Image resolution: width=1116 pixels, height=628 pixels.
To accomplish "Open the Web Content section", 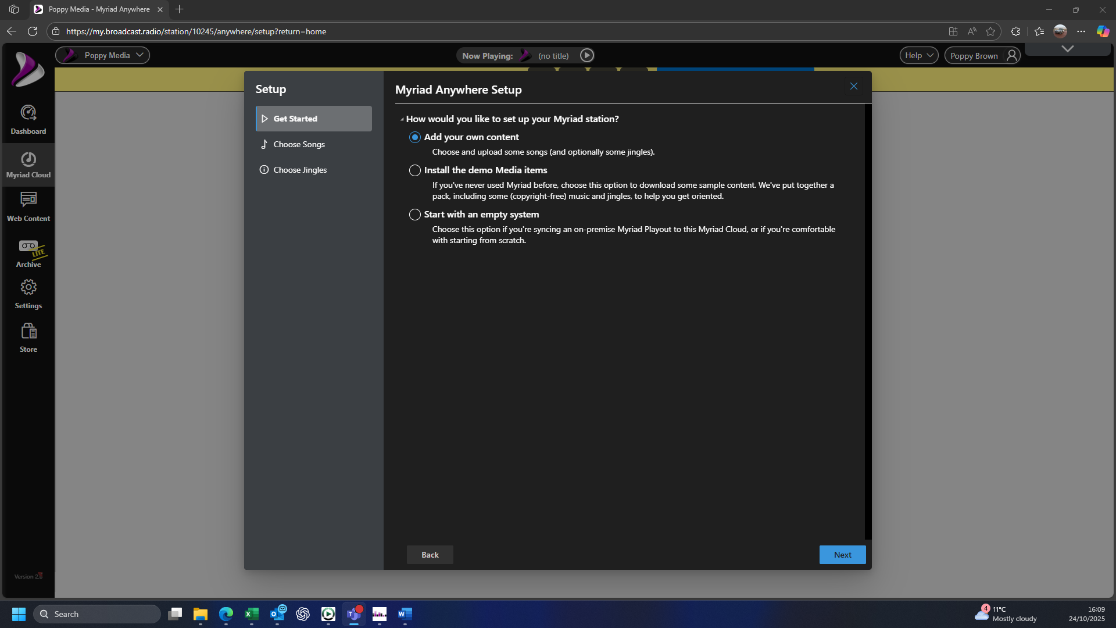I will coord(28,207).
